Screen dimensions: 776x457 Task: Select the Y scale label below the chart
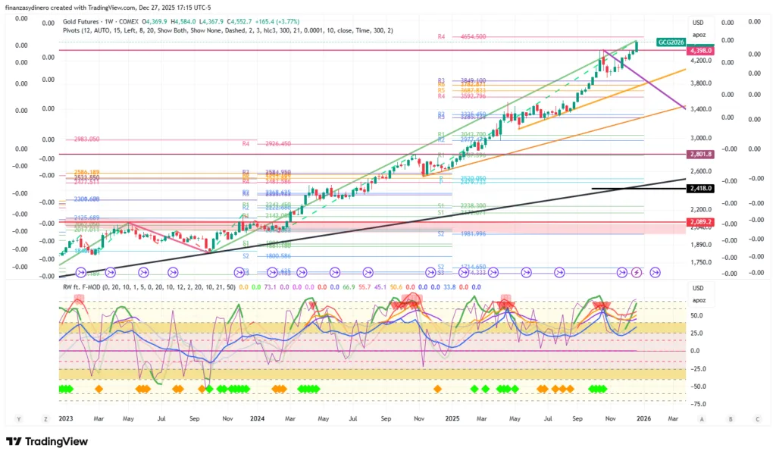pos(19,418)
